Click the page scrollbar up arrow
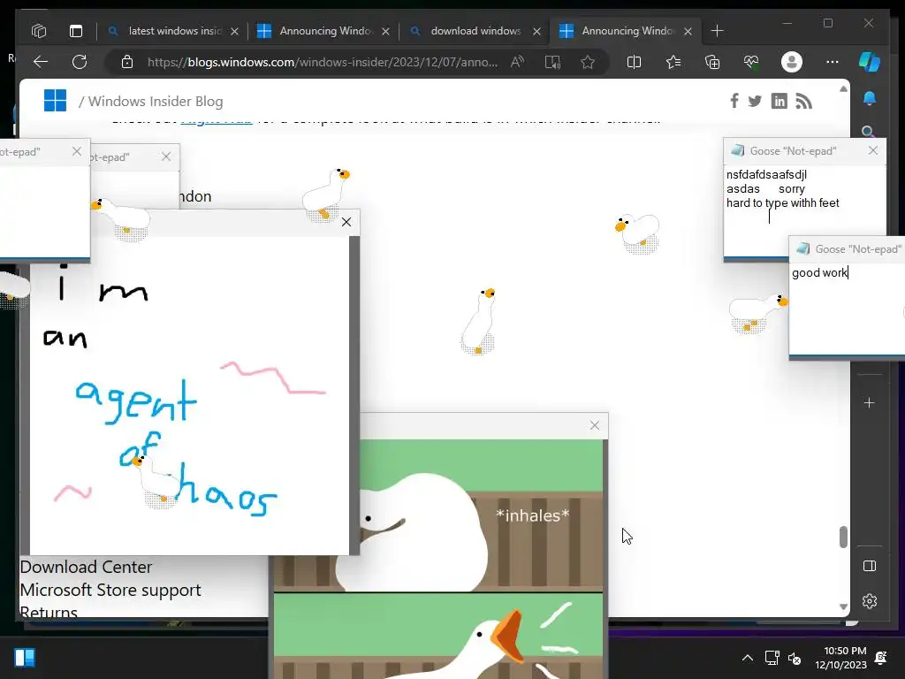 tap(843, 89)
